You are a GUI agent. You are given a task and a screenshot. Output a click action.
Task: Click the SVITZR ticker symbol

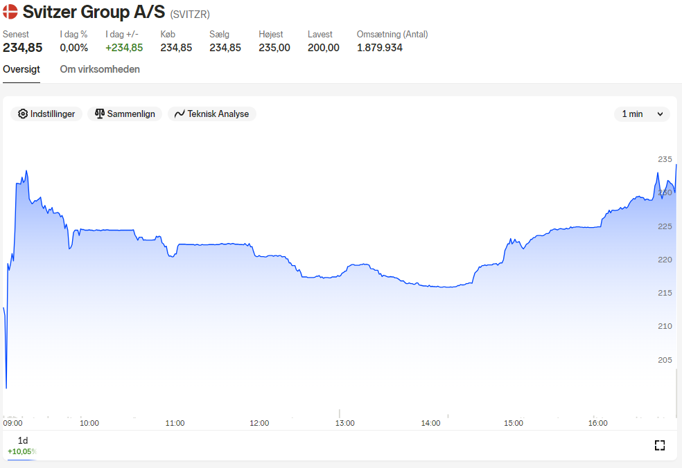190,15
